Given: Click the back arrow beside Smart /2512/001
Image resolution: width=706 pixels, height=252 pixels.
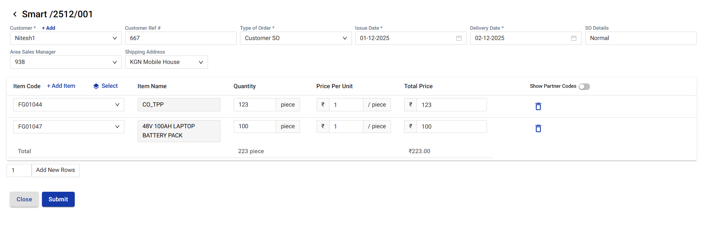Looking at the screenshot, I should (x=15, y=14).
